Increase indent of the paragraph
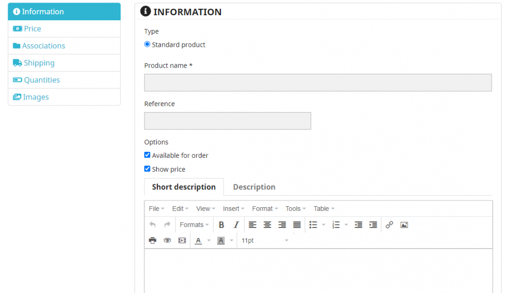The height and width of the screenshot is (293, 509). [x=373, y=225]
